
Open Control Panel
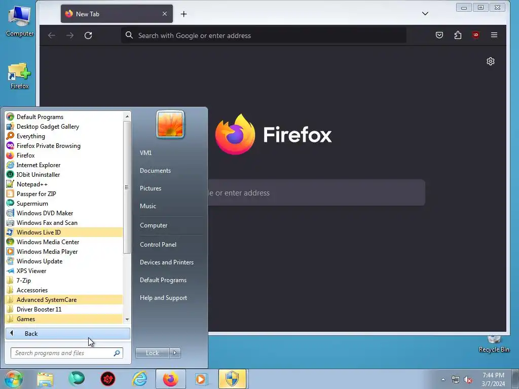click(158, 245)
